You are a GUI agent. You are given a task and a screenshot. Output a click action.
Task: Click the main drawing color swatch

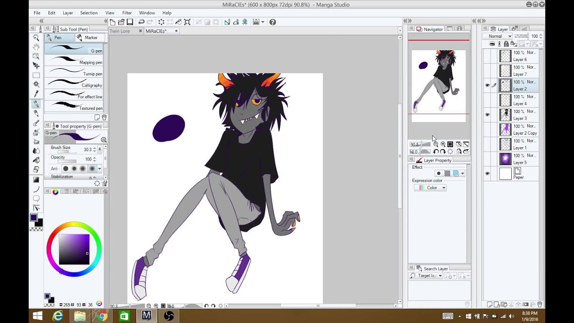[34, 218]
